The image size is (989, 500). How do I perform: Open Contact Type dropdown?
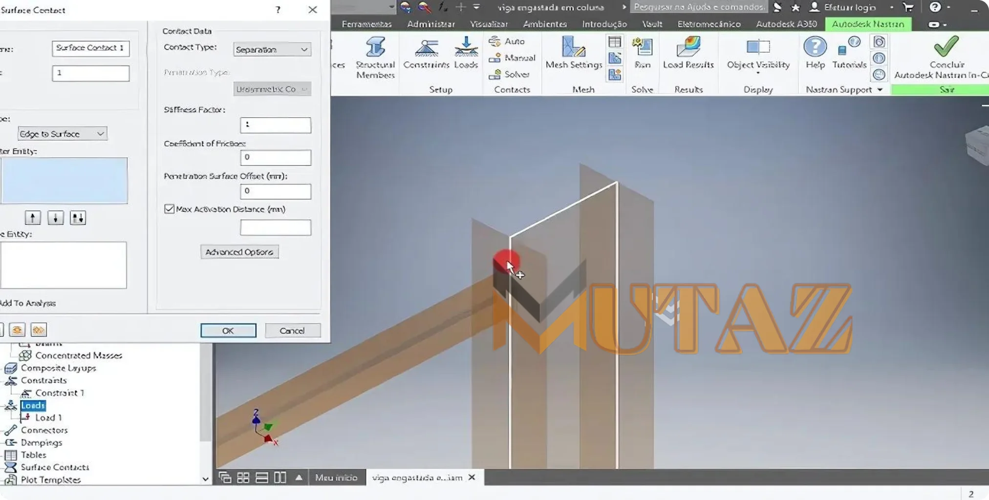coord(272,49)
